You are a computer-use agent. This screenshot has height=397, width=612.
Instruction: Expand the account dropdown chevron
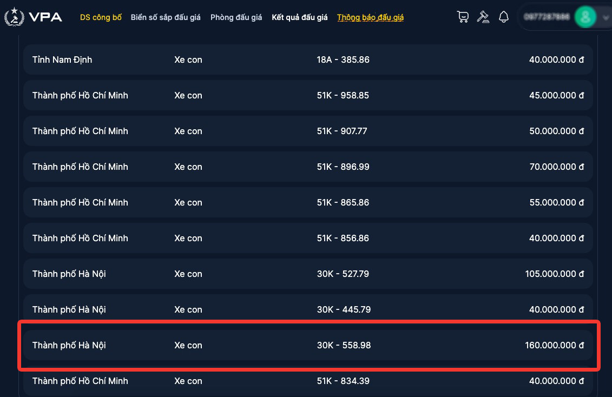click(x=604, y=18)
